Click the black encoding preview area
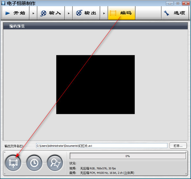191x179 pixels. [x=95, y=85]
